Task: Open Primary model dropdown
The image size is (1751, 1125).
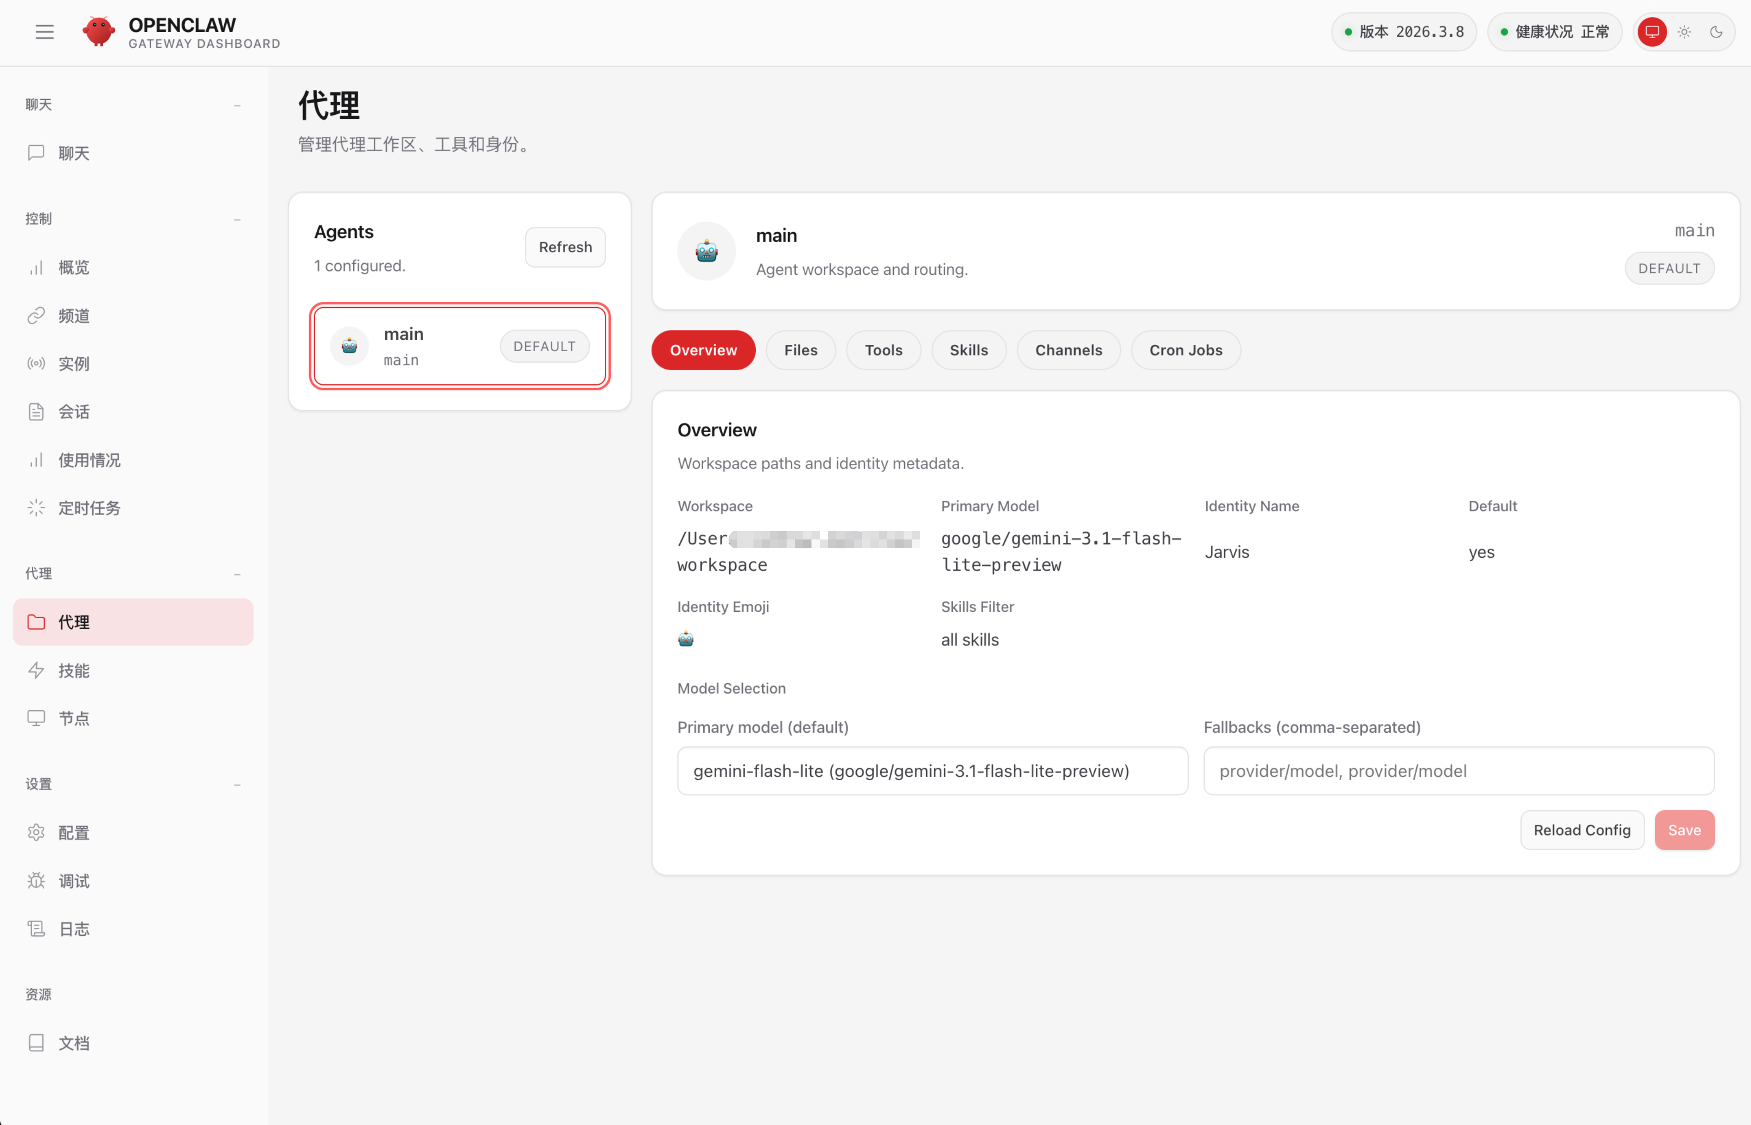Action: click(x=932, y=771)
